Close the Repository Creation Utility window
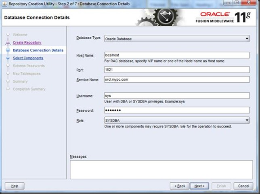Viewport: 260px width, 194px height. pos(249,2)
